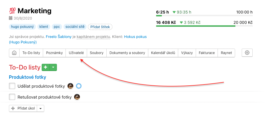Click assignee avatar on Retušovat produktové fotky
267x119 pixels.
point(77,97)
